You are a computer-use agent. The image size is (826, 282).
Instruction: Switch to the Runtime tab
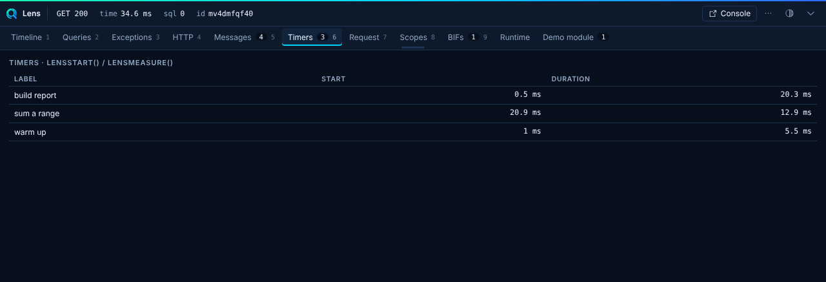pyautogui.click(x=515, y=37)
